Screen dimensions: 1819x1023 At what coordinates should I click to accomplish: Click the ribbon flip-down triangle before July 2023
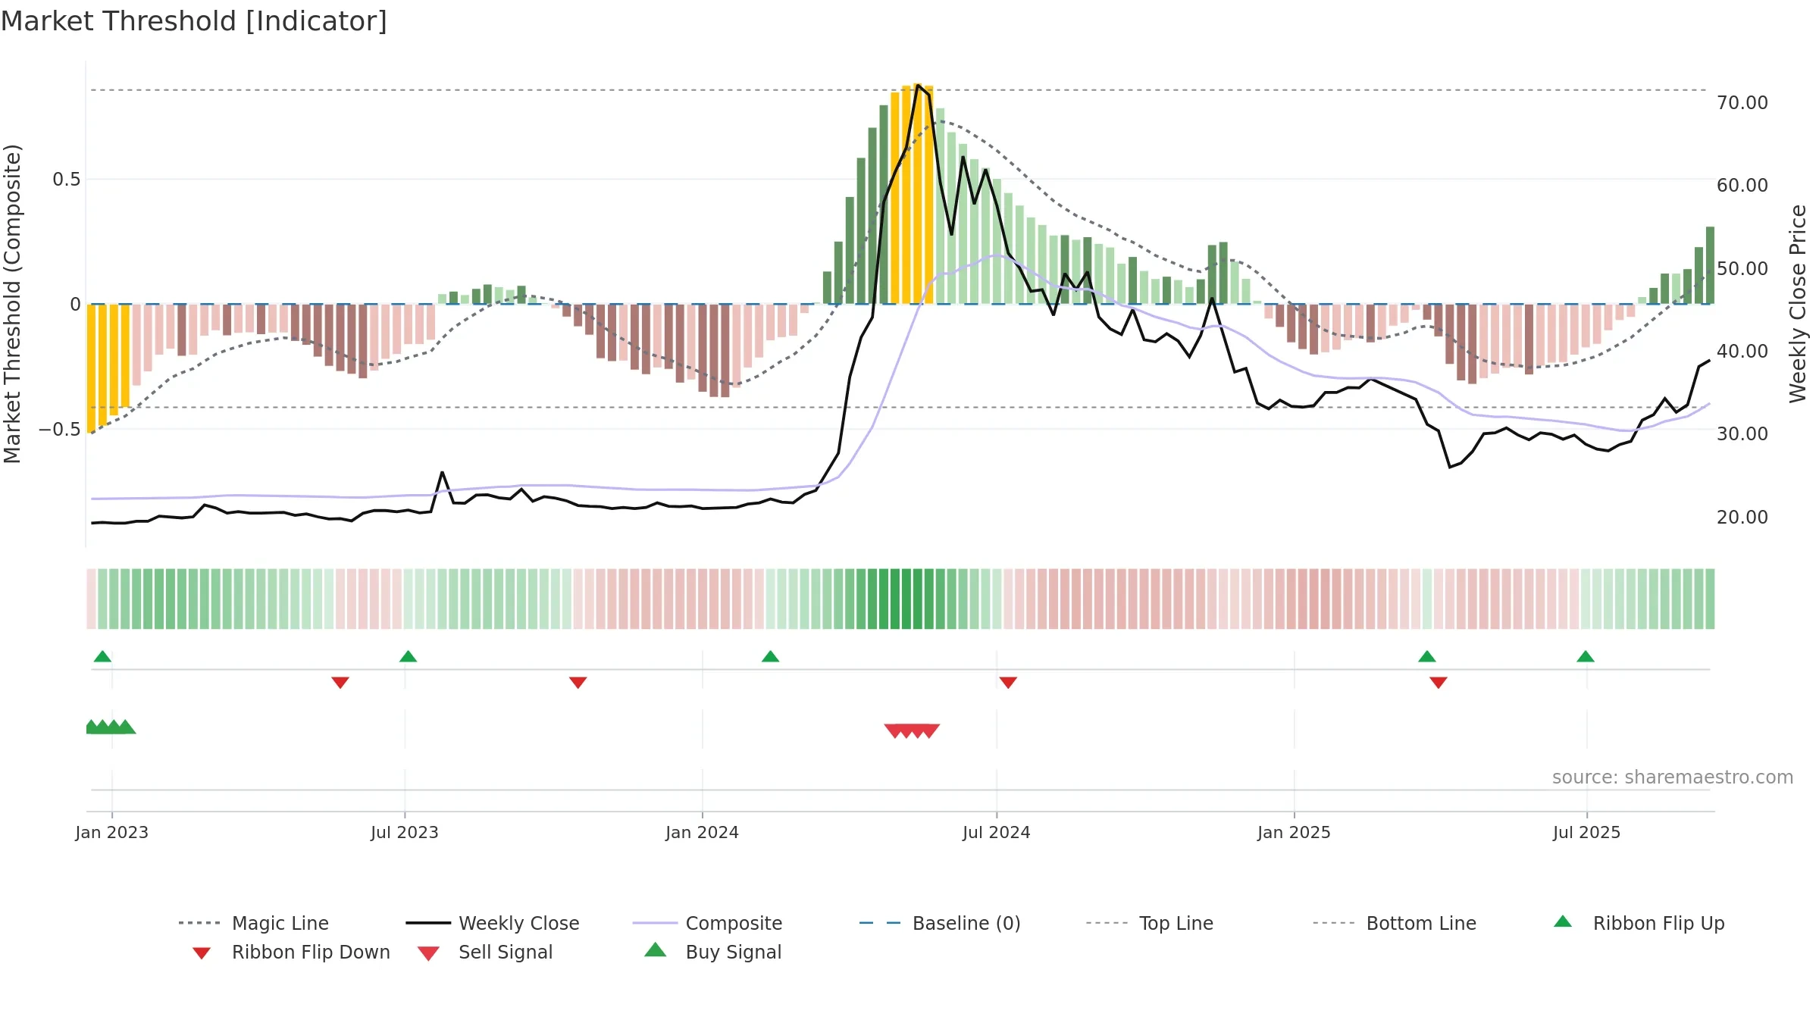click(x=340, y=683)
